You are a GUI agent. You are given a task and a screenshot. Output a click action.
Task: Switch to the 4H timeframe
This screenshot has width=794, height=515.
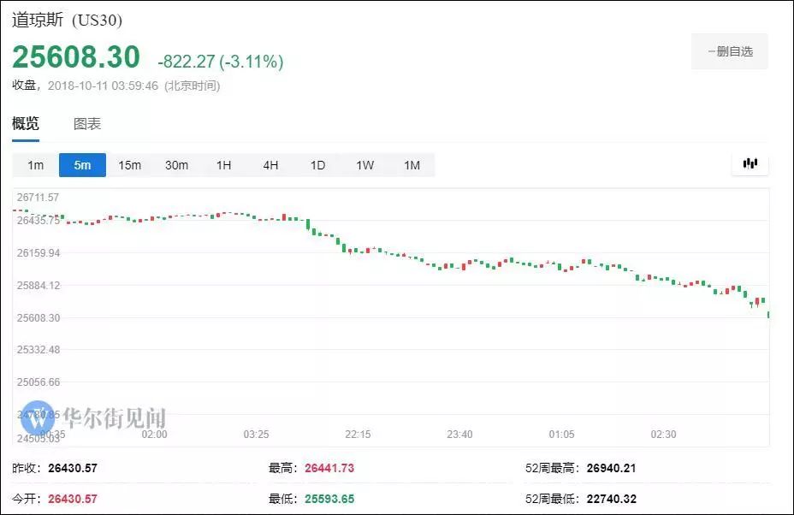[270, 165]
